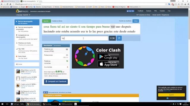Switch to Screenshot tab in results
This screenshot has width=190, height=106.
(x=57, y=46)
